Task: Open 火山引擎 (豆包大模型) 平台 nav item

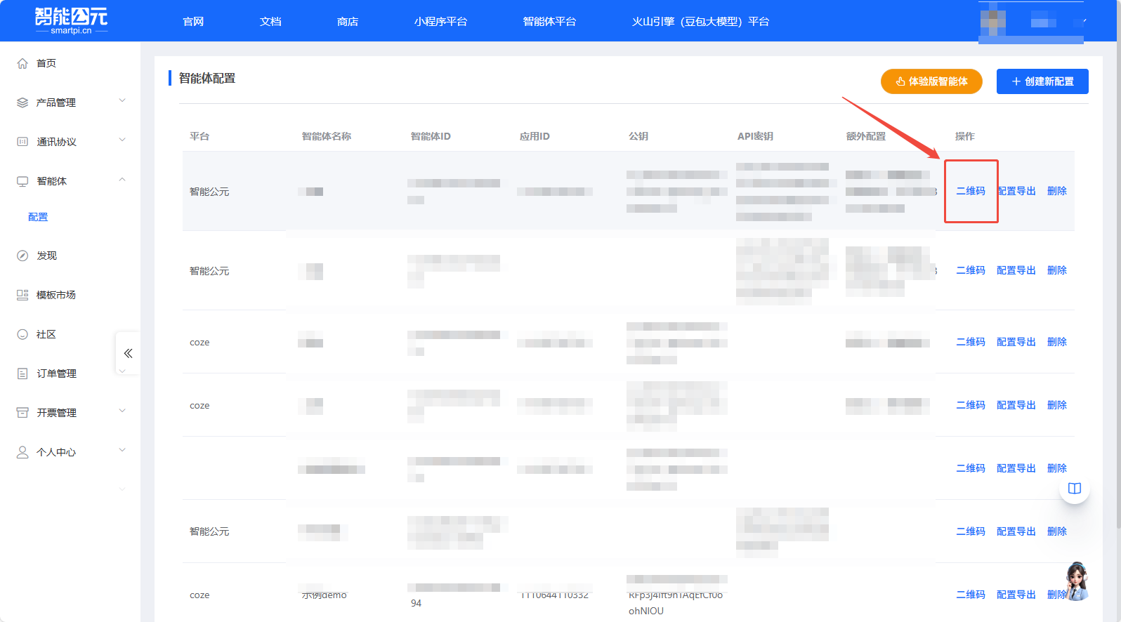Action: (700, 22)
